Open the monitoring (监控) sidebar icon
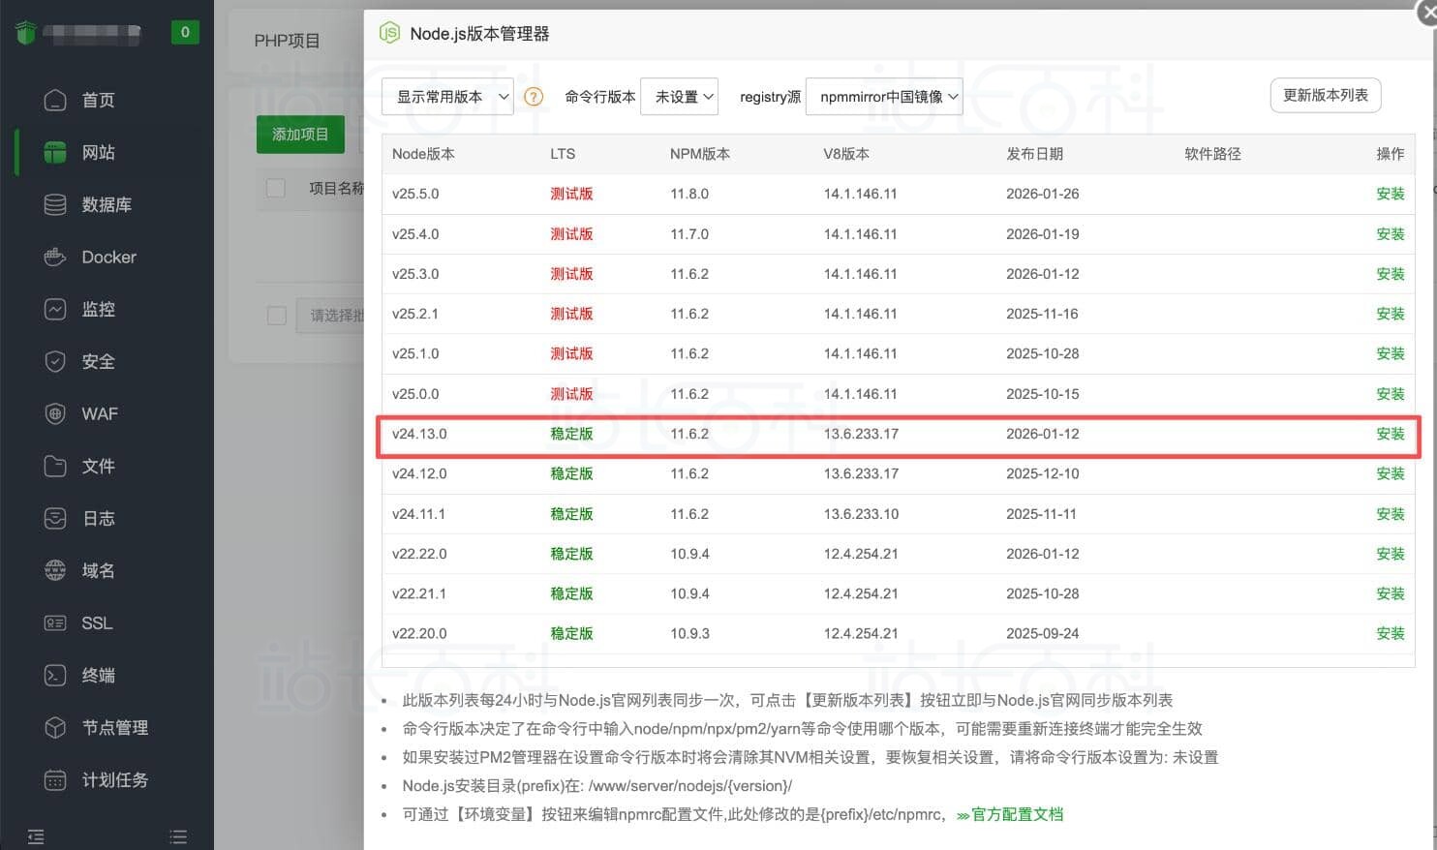The width and height of the screenshot is (1437, 850). coord(55,309)
